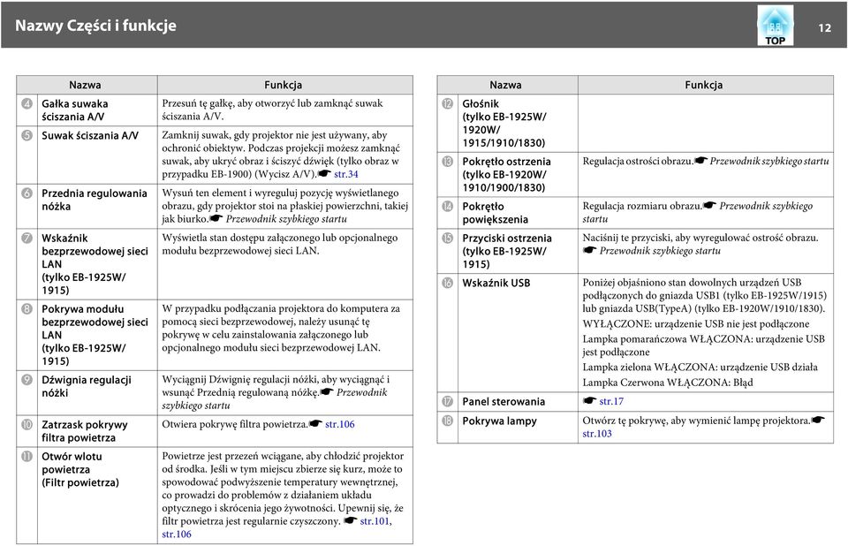Select 'Pokrętło powiększenia' name cell
The width and height of the screenshot is (848, 546).
pyautogui.click(x=518, y=213)
